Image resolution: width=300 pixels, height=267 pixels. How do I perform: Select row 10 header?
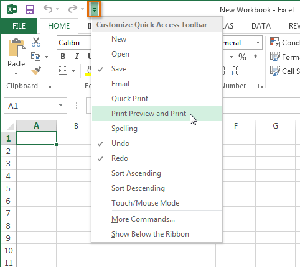click(x=8, y=250)
